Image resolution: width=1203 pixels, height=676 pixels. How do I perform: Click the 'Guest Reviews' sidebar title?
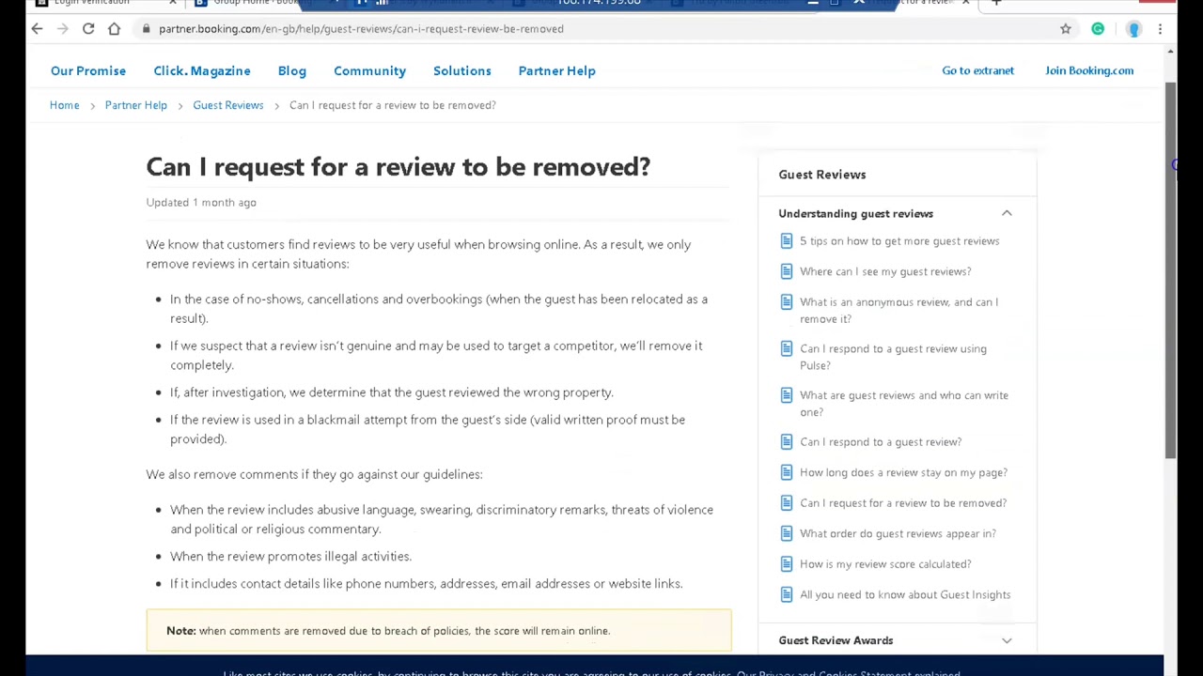[822, 175]
